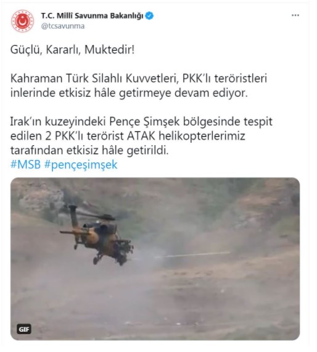This screenshot has height=352, width=317.
Task: Click the @tcsavunma handle
Action: (63, 27)
